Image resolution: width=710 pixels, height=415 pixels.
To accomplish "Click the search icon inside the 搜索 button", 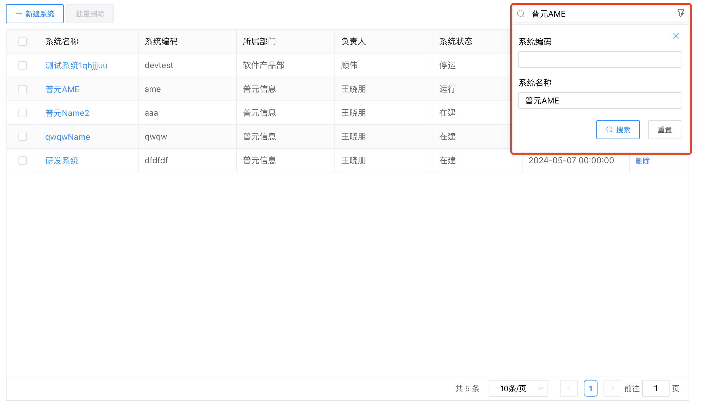I will click(x=609, y=130).
